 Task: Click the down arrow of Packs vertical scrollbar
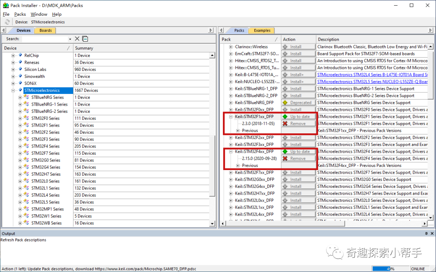click(430, 218)
